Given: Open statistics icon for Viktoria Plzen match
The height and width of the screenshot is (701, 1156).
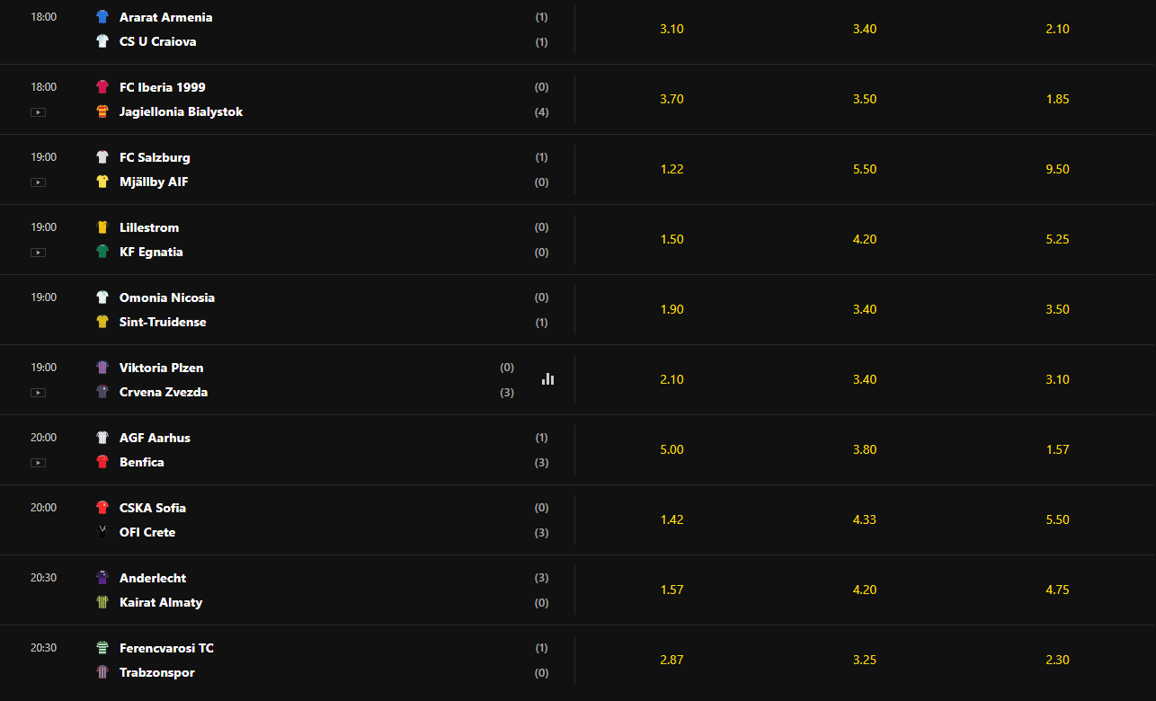Looking at the screenshot, I should [x=547, y=379].
